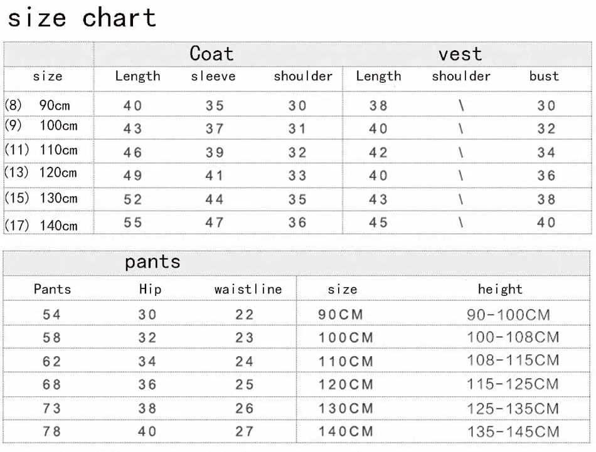
Task: Select the 135-145CM height cell
Action: point(514,432)
